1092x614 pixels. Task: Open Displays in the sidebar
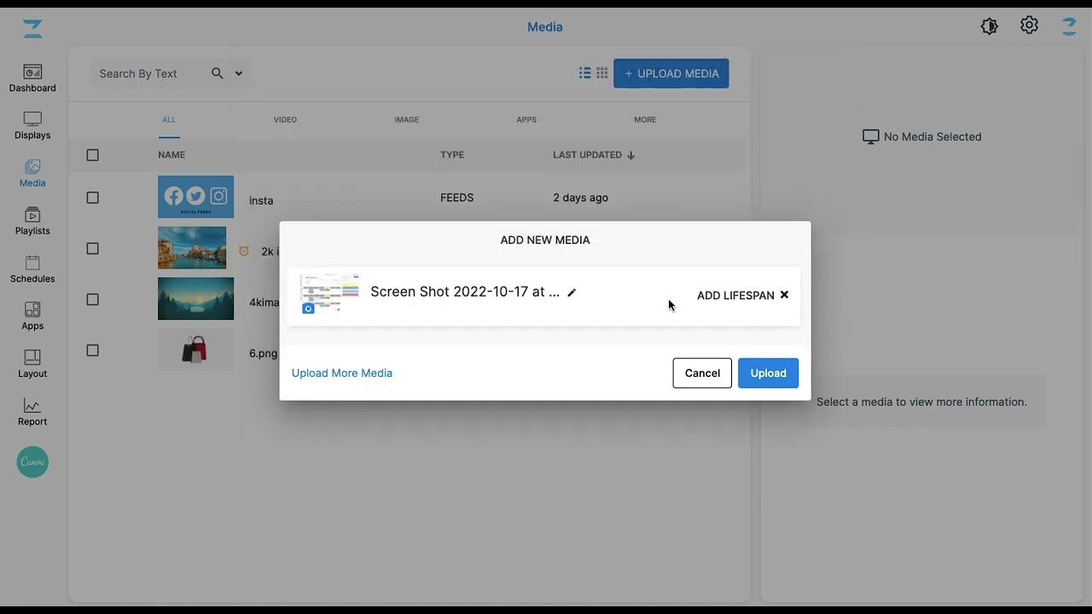coord(32,126)
